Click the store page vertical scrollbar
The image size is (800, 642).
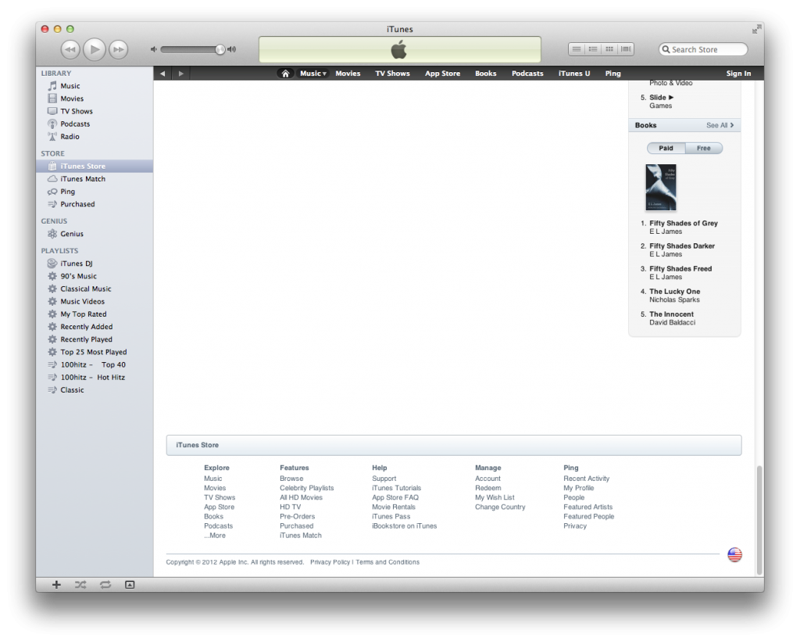click(759, 520)
